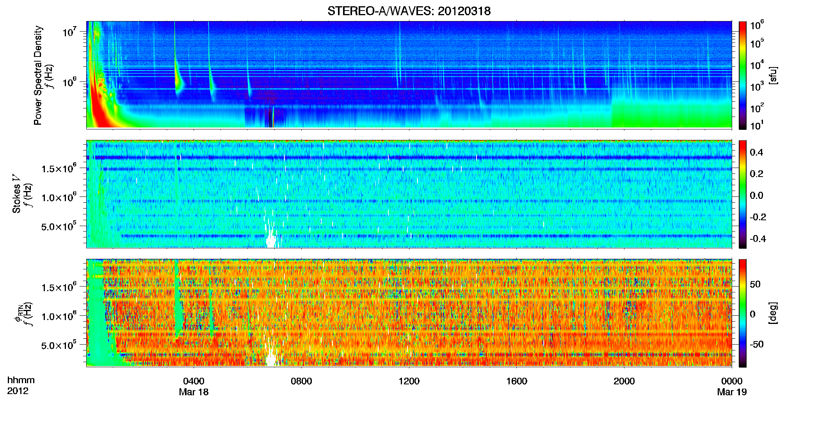This screenshot has height=421, width=818.
Task: Click the 2012 year label
Action: coord(18,391)
